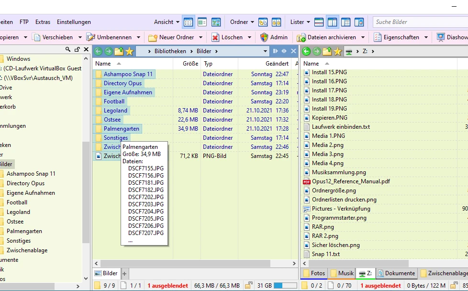Open the left pane path history dropdown
Image resolution: width=468 pixels, height=291 pixels.
point(266,51)
